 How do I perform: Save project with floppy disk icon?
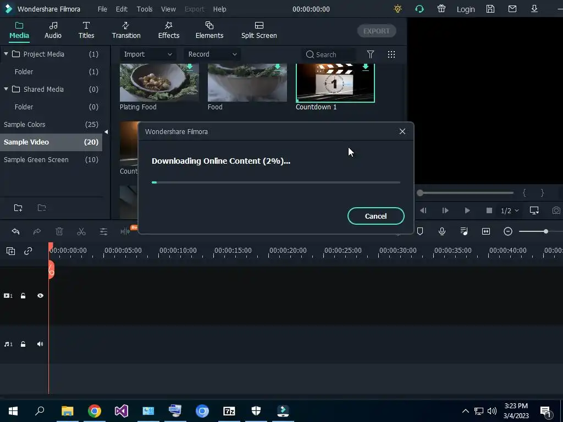490,9
